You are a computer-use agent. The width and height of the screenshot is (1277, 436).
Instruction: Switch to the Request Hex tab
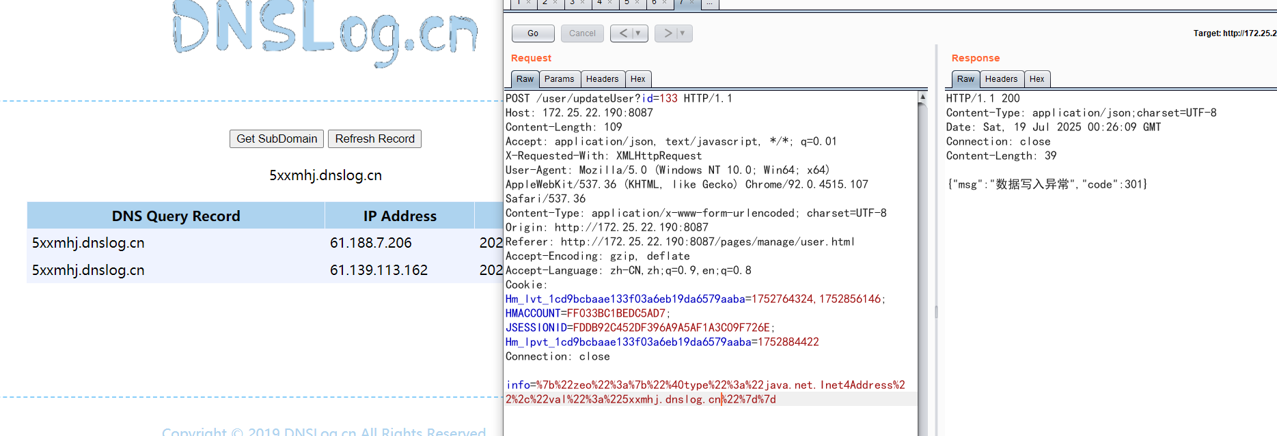click(637, 79)
